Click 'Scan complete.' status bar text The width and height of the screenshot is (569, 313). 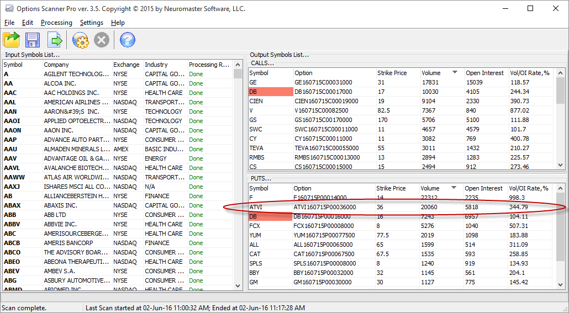pos(24,308)
